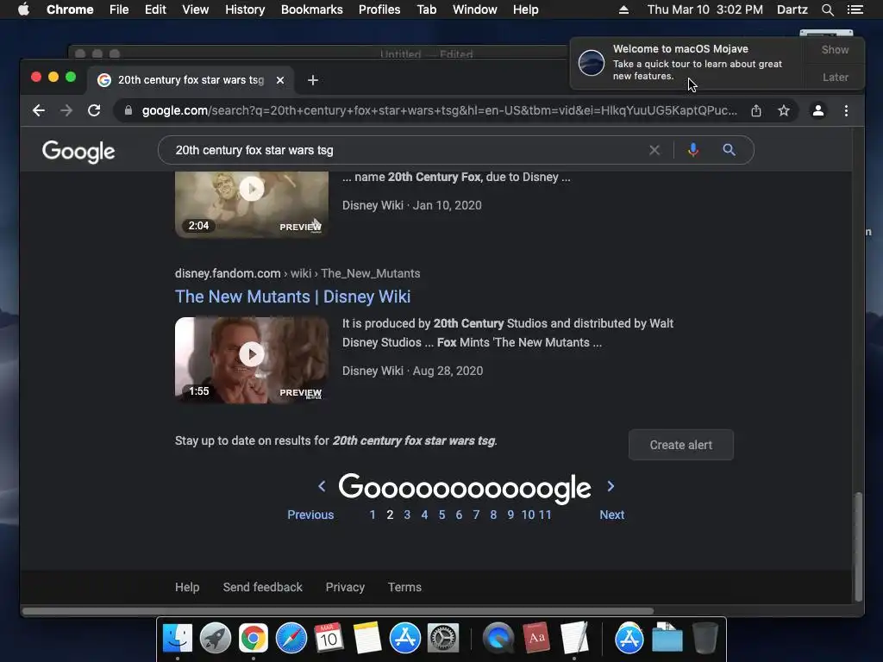This screenshot has width=883, height=662.
Task: Open the History menu
Action: click(x=245, y=9)
